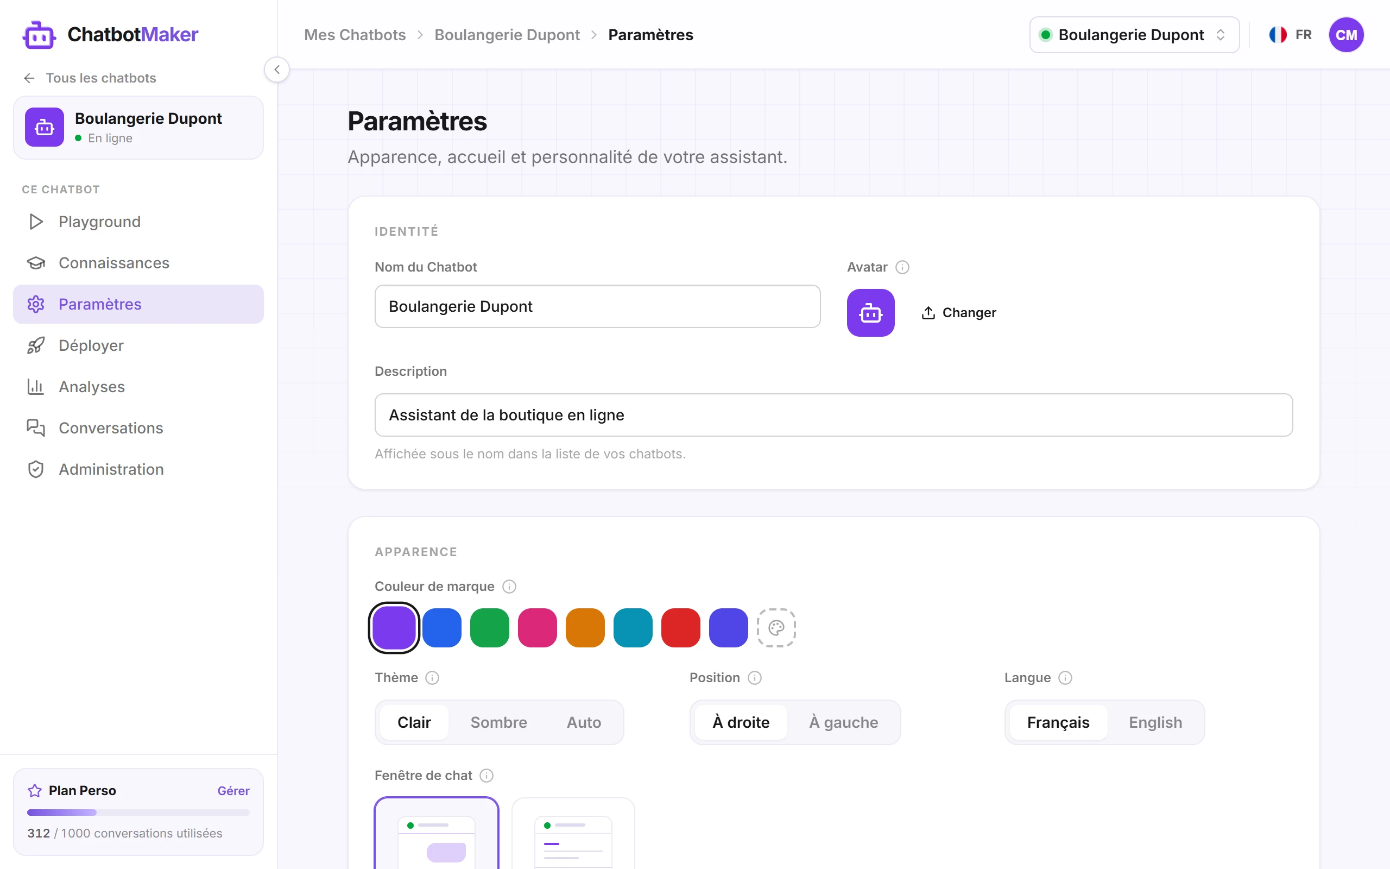Select the Sombre theme option

tap(498, 722)
